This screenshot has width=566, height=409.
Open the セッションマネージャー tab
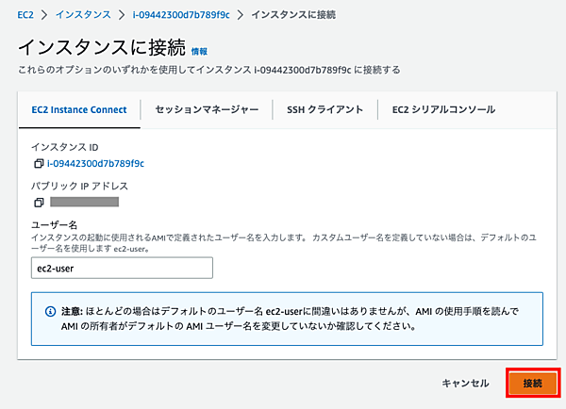click(207, 110)
